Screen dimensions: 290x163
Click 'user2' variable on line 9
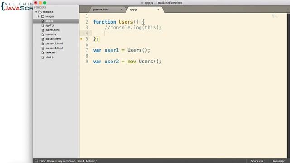(x=111, y=62)
